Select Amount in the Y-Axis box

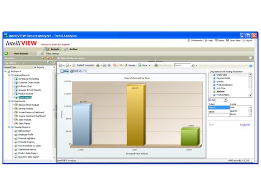click(x=219, y=107)
